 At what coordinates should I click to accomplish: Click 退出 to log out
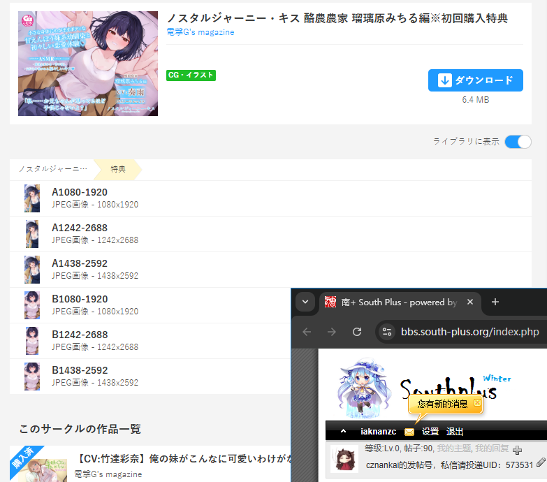[455, 432]
